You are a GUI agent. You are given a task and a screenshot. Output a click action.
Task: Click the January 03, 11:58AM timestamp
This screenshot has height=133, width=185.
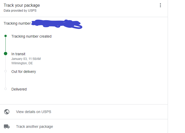coord(26,59)
